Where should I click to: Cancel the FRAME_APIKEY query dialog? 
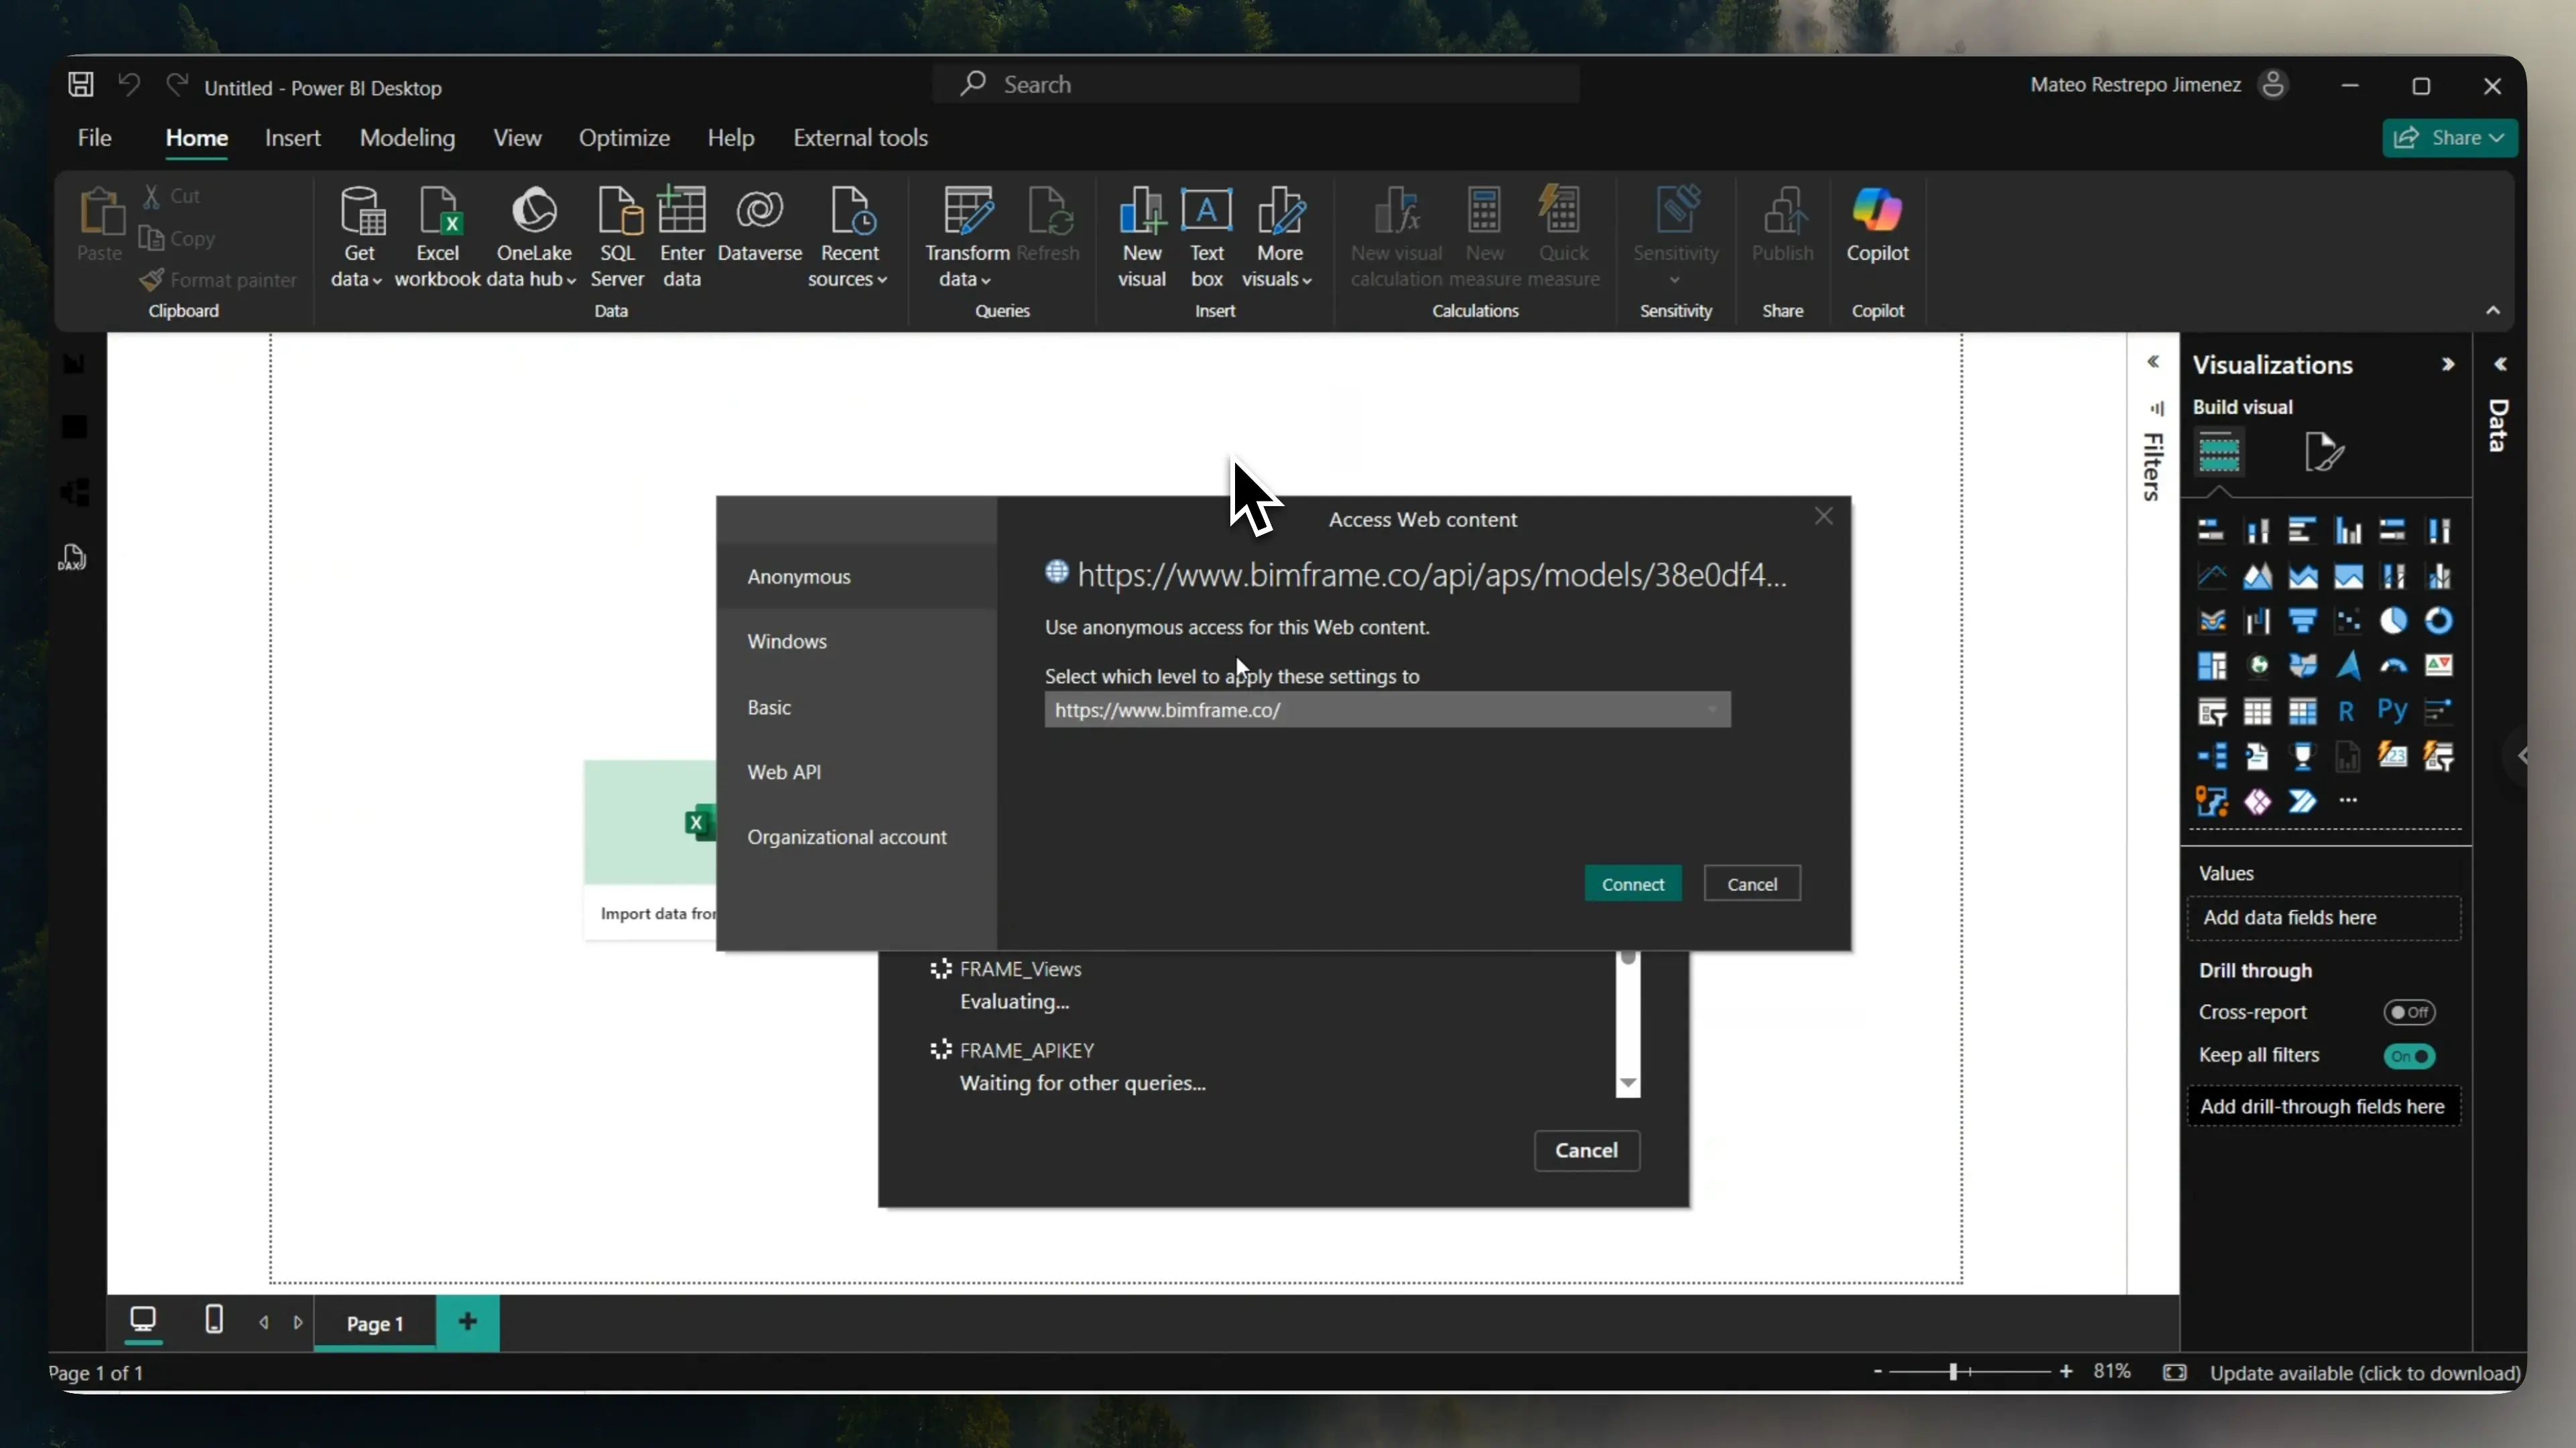1587,1151
